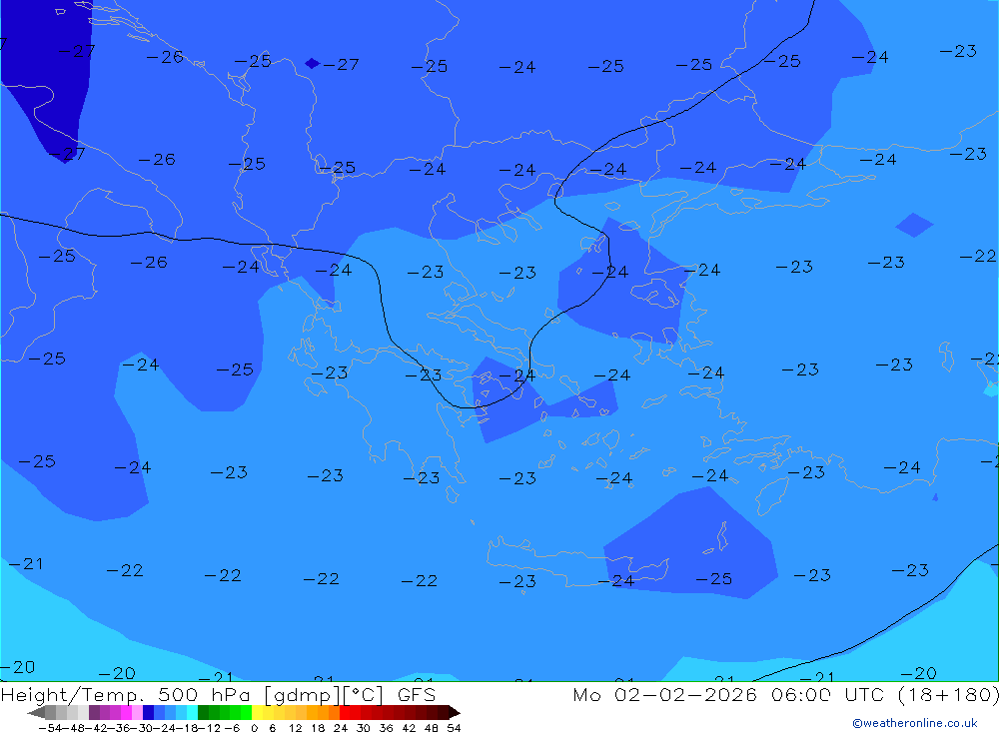Click the dark navy blue legend swatch
This screenshot has width=999, height=732.
tap(148, 713)
